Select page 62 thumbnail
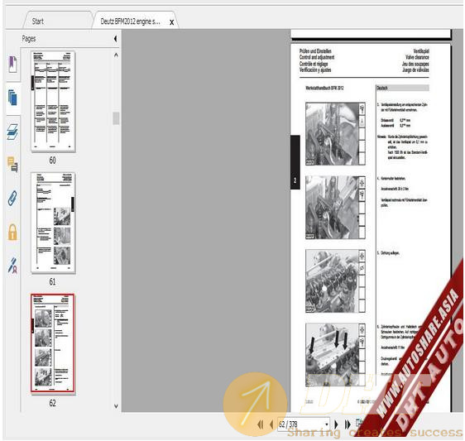The height and width of the screenshot is (441, 465). (x=53, y=343)
